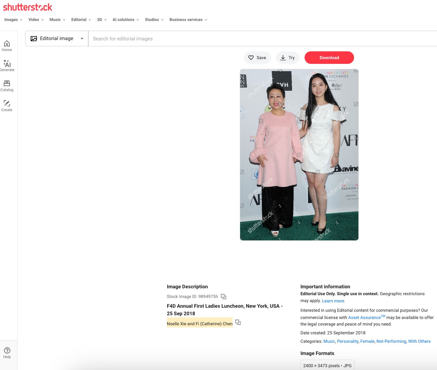Open the AI solutions menu
The width and height of the screenshot is (437, 370).
pyautogui.click(x=126, y=20)
